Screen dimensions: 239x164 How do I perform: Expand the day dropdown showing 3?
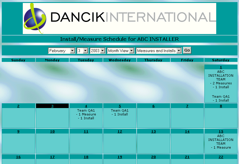coord(83,51)
